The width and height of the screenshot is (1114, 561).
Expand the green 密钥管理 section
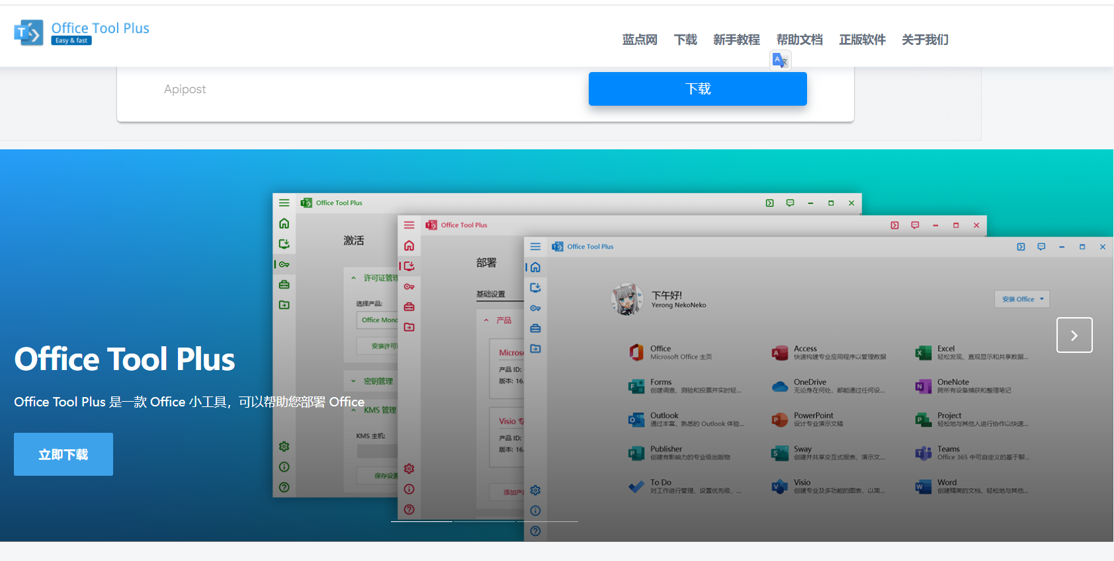pyautogui.click(x=353, y=381)
